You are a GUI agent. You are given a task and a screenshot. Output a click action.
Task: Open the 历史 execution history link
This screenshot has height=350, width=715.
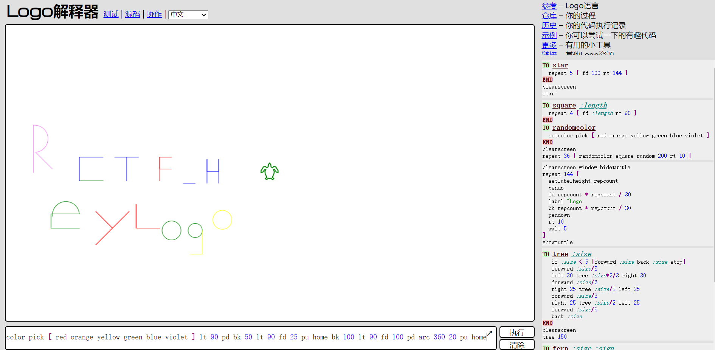click(x=549, y=25)
